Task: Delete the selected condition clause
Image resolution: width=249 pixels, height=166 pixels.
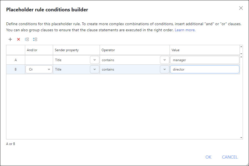Action: coord(19,39)
